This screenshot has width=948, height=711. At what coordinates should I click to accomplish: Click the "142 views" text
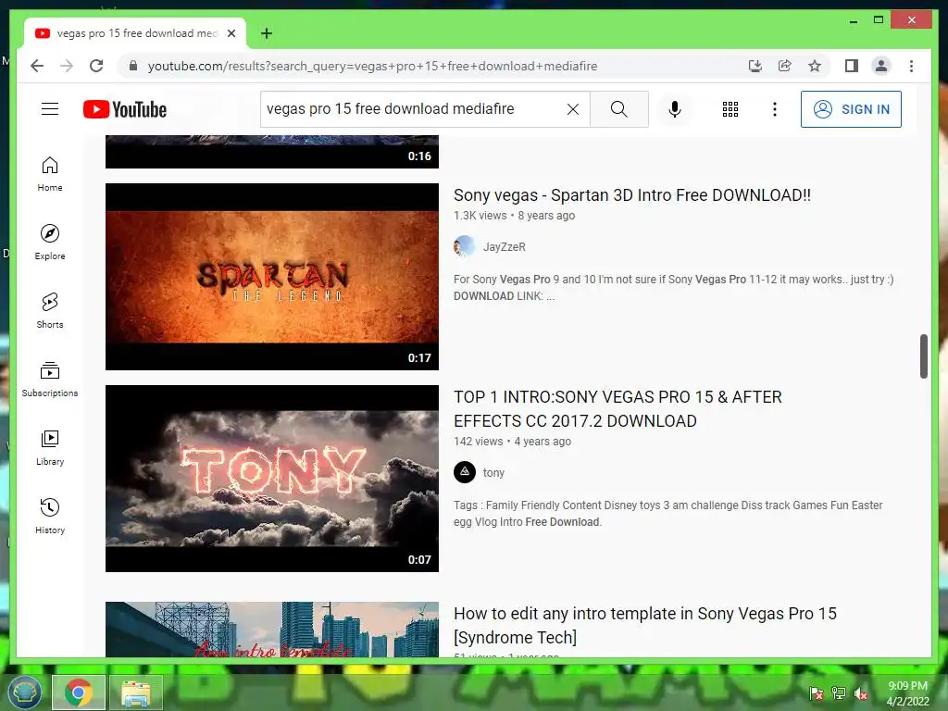479,442
